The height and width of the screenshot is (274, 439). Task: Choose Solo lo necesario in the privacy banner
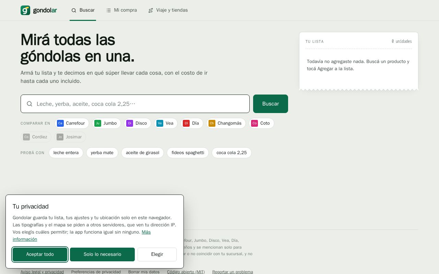pos(102,254)
